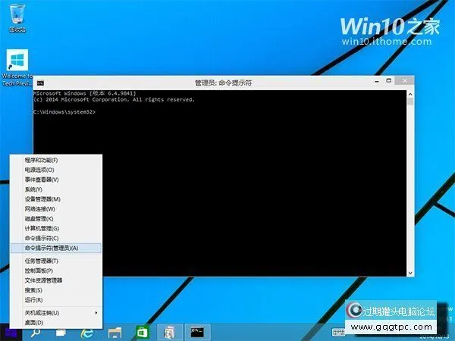Select 电源选项(O) in the menu
Viewport: 455px width, 341px height.
[x=39, y=170]
